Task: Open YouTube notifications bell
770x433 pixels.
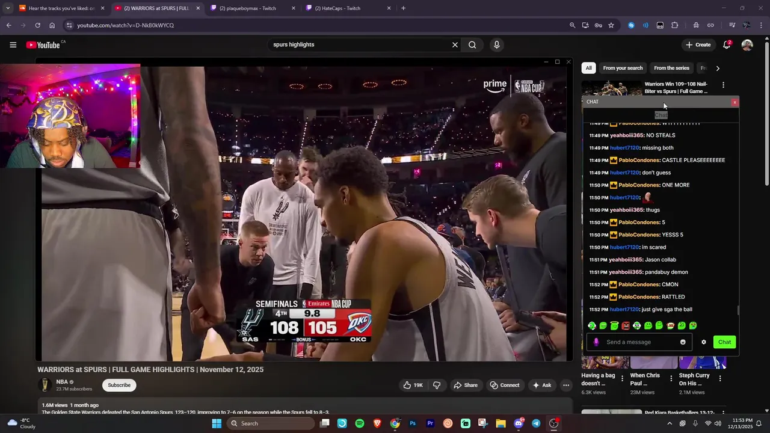Action: 727,45
